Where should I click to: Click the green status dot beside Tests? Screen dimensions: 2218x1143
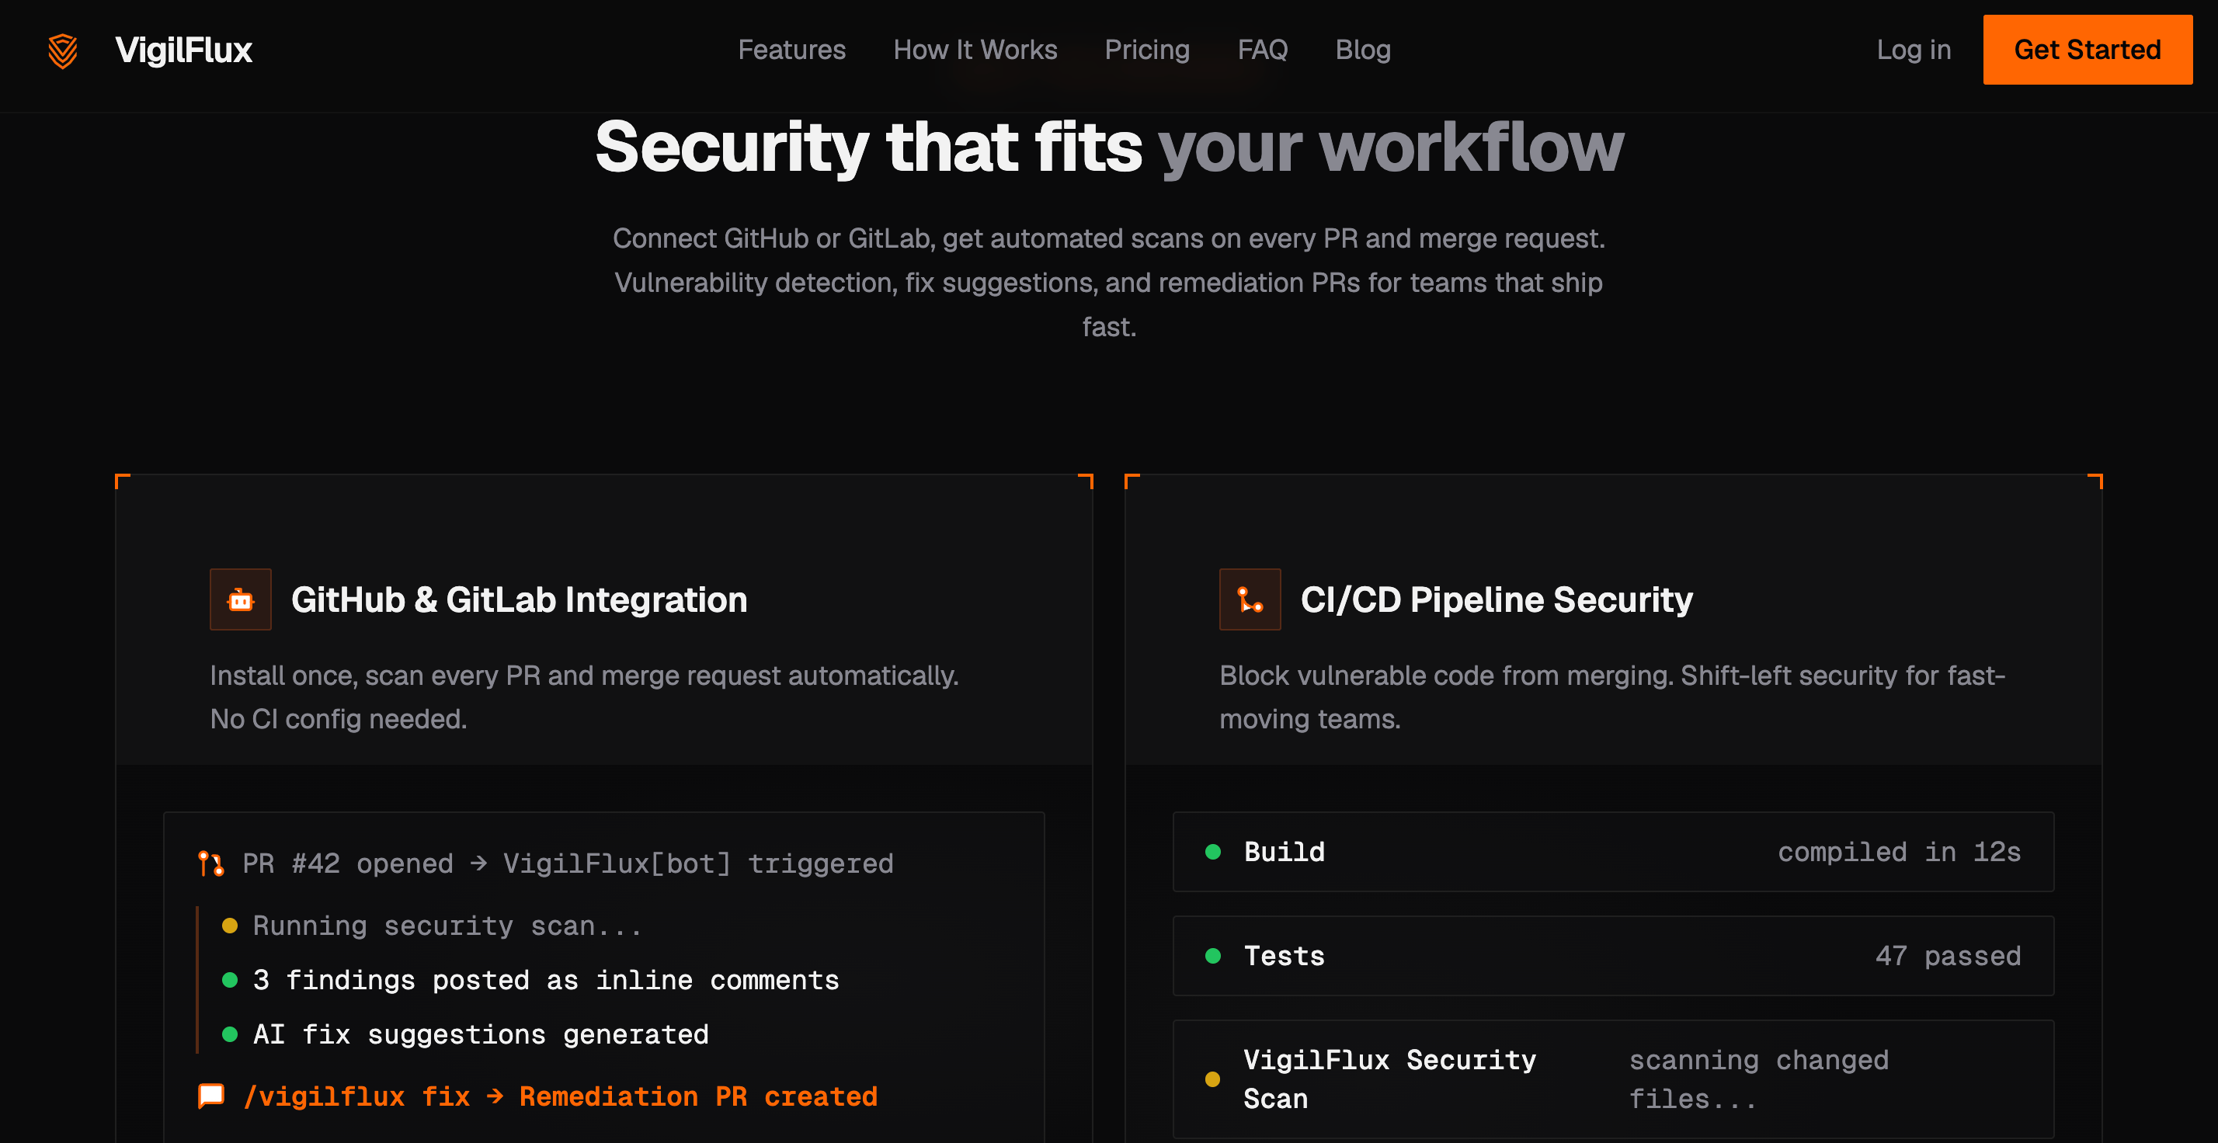pos(1212,956)
